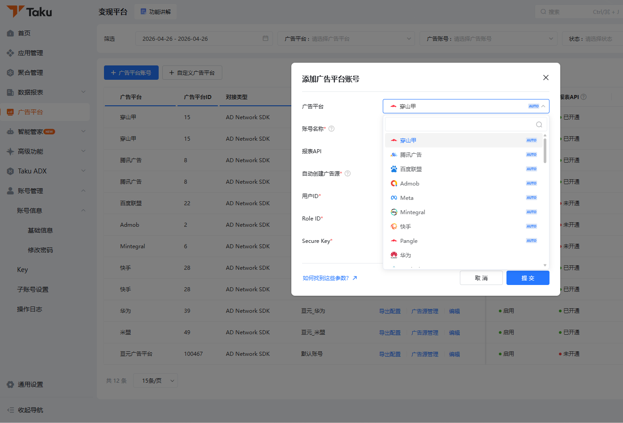623x423 pixels.
Task: Open the 15条/页 page size dropdown
Action: click(156, 381)
